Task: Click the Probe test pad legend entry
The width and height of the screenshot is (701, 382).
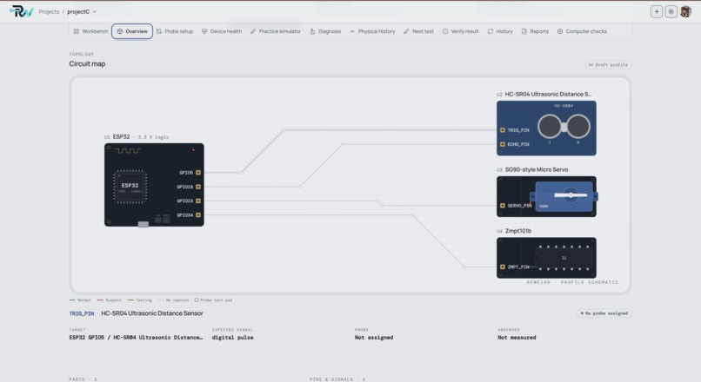Action: (213, 300)
